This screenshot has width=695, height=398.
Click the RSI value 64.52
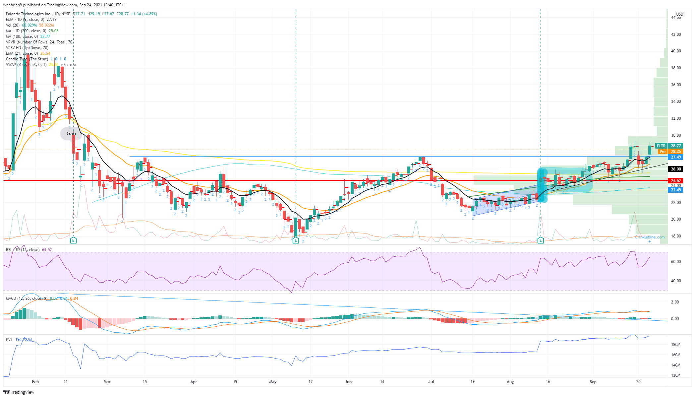47,250
